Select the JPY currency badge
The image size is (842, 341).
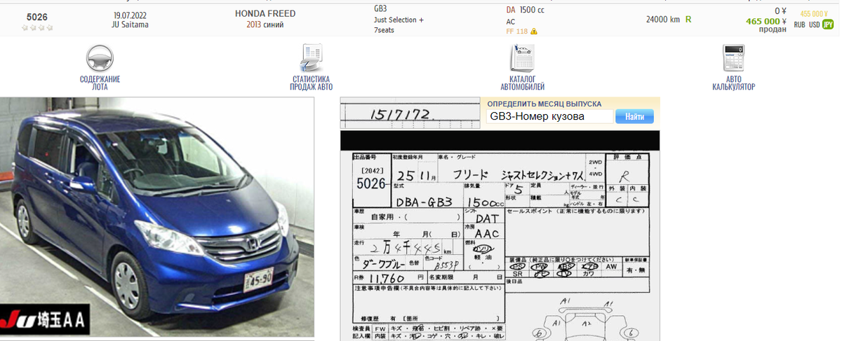(829, 25)
